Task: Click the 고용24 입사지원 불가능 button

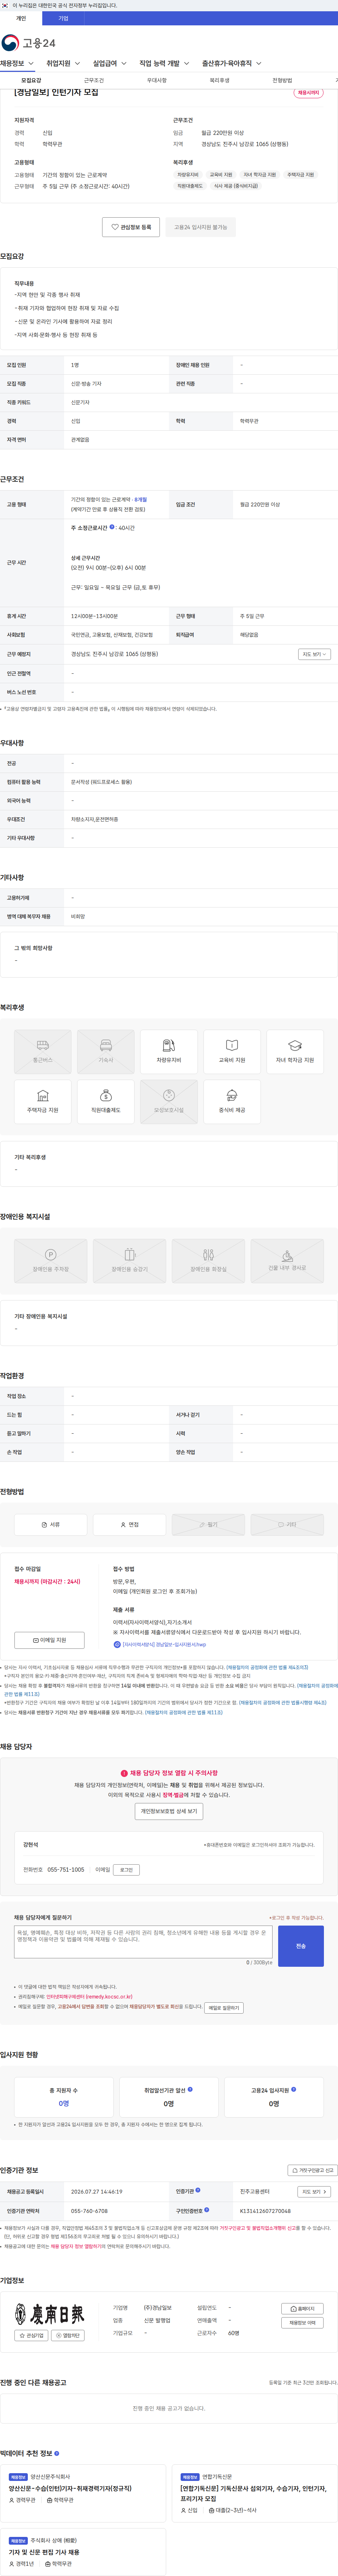Action: [201, 227]
